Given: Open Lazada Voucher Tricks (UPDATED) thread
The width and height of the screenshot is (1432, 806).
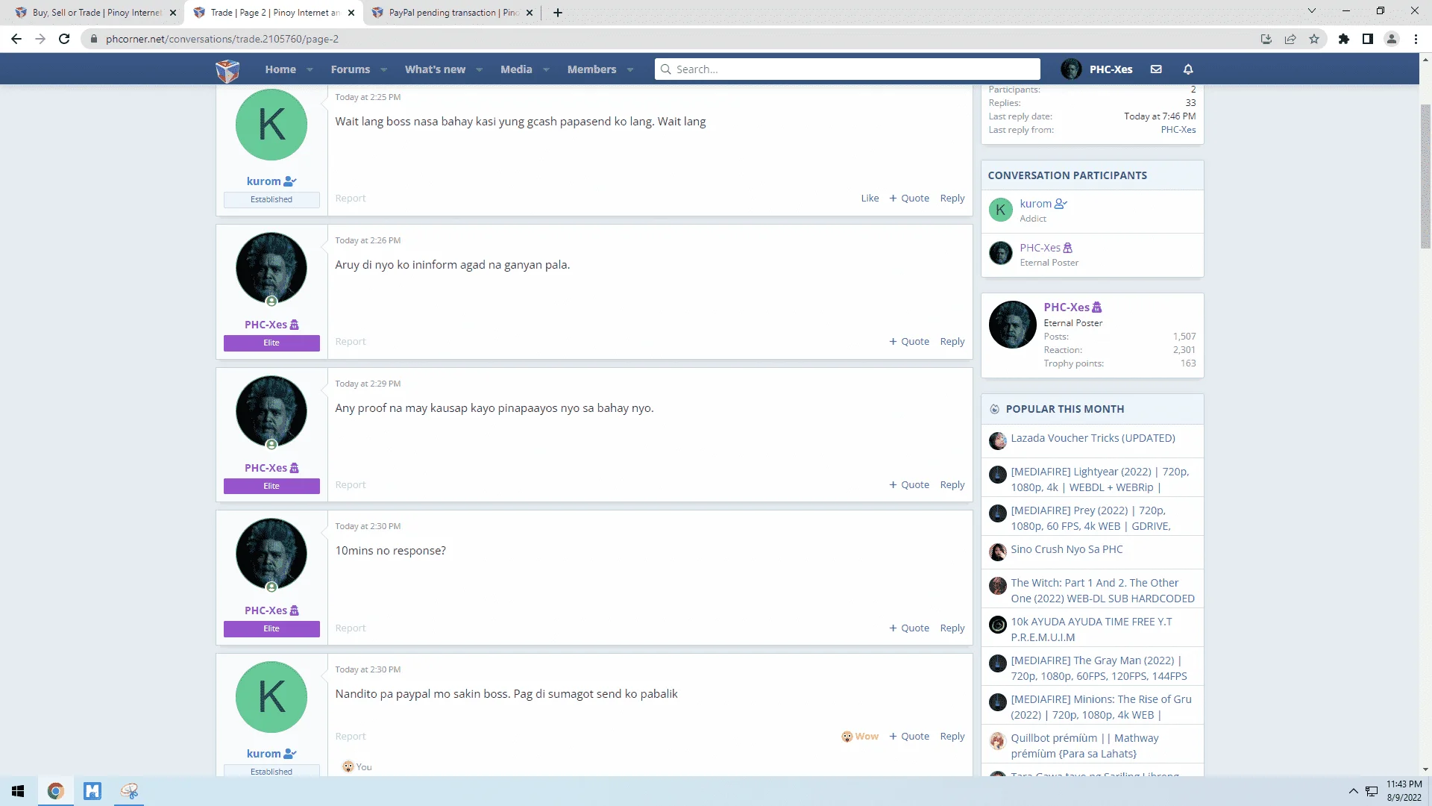Looking at the screenshot, I should point(1093,438).
